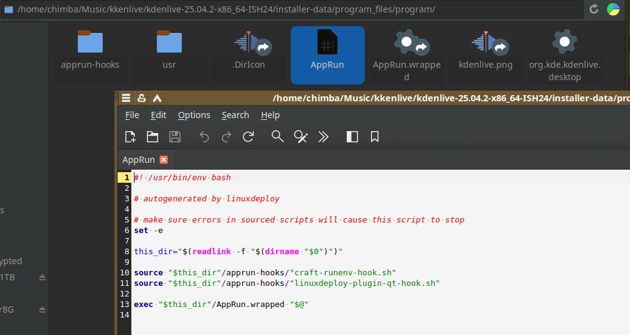Viewport: 630px width, 335px height.
Task: Click the New document toolbar icon
Action: 130,137
